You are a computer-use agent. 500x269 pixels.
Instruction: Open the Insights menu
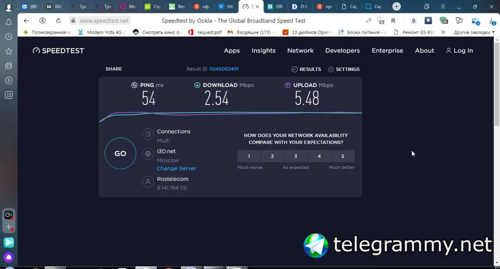264,51
